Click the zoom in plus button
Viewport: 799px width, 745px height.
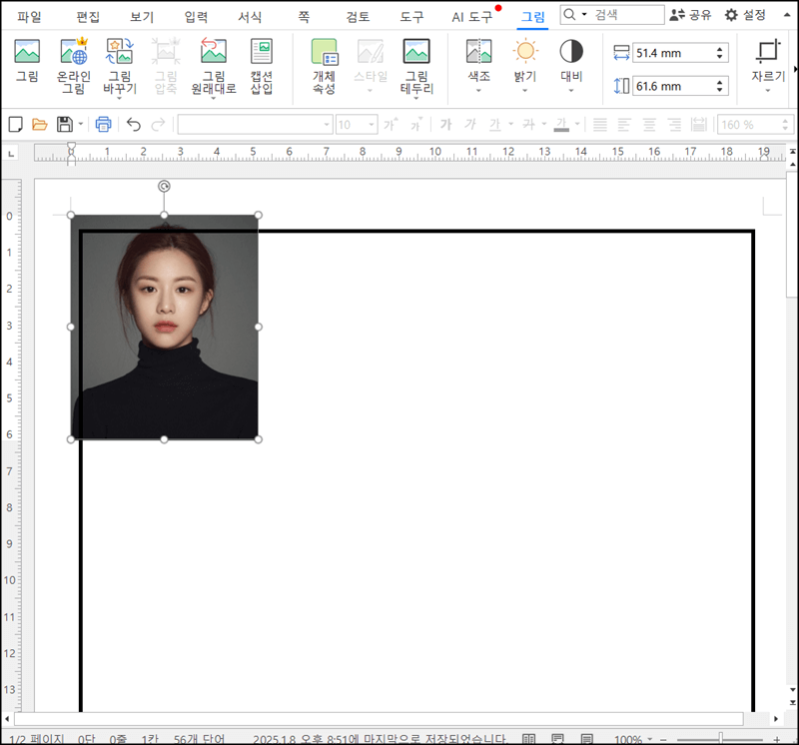point(777,739)
